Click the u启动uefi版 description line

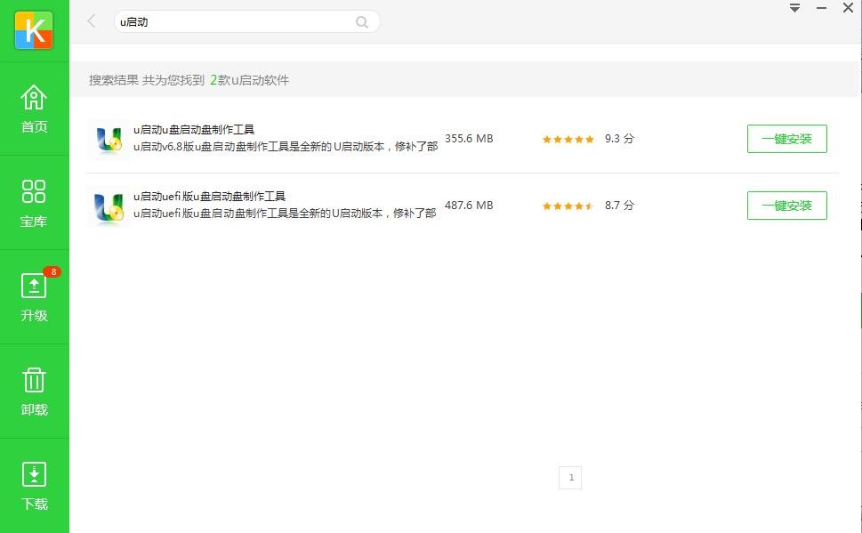285,213
